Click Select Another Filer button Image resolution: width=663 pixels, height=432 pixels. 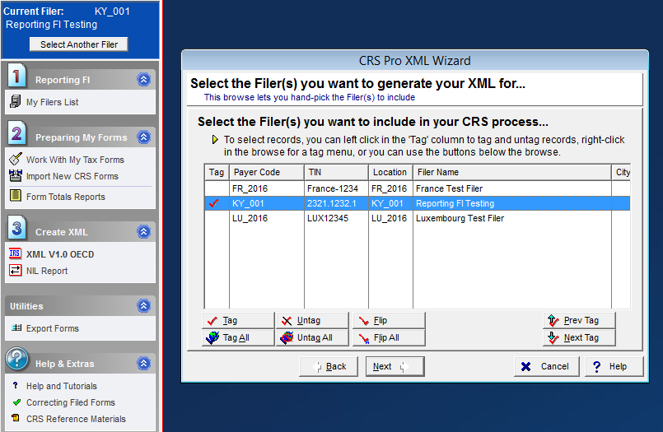coord(78,44)
